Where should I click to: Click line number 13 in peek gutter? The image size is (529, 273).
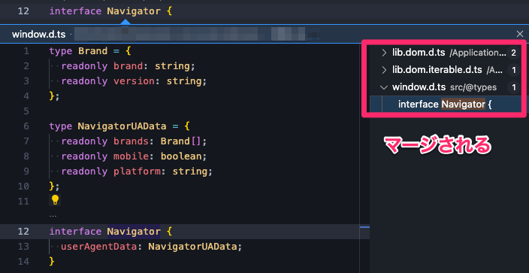(x=23, y=247)
